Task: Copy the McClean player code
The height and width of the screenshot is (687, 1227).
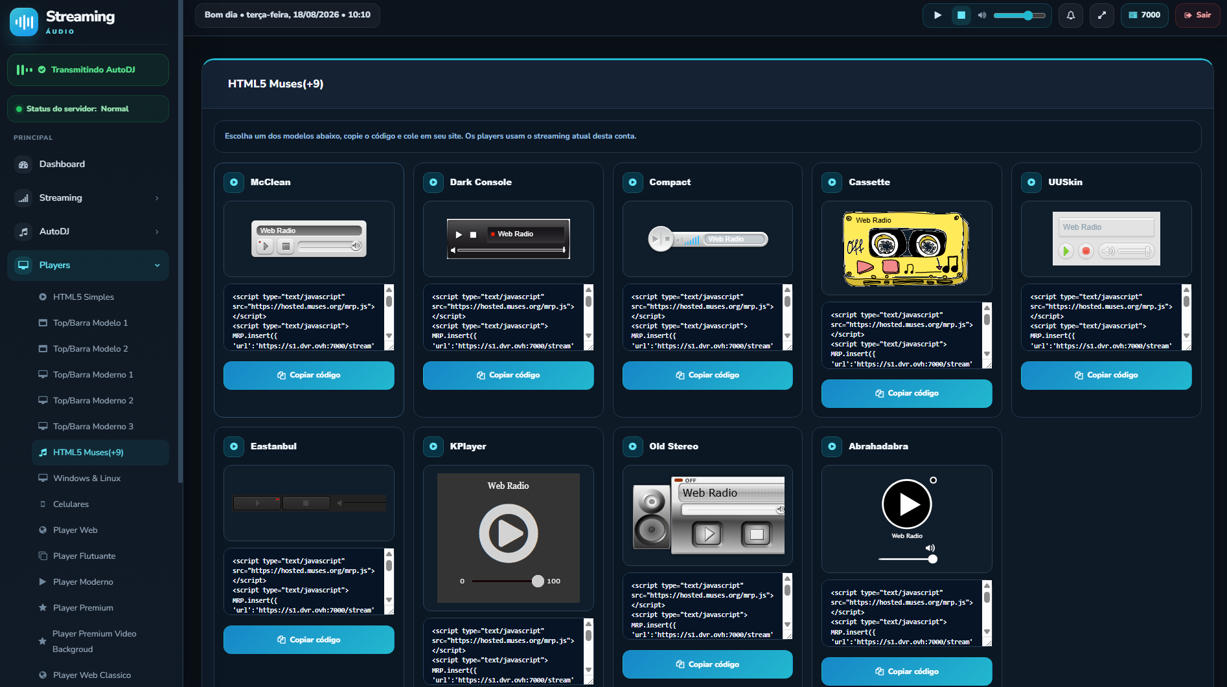Action: point(309,376)
